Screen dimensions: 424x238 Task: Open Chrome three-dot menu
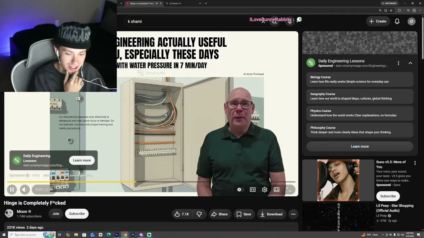click(x=420, y=10)
